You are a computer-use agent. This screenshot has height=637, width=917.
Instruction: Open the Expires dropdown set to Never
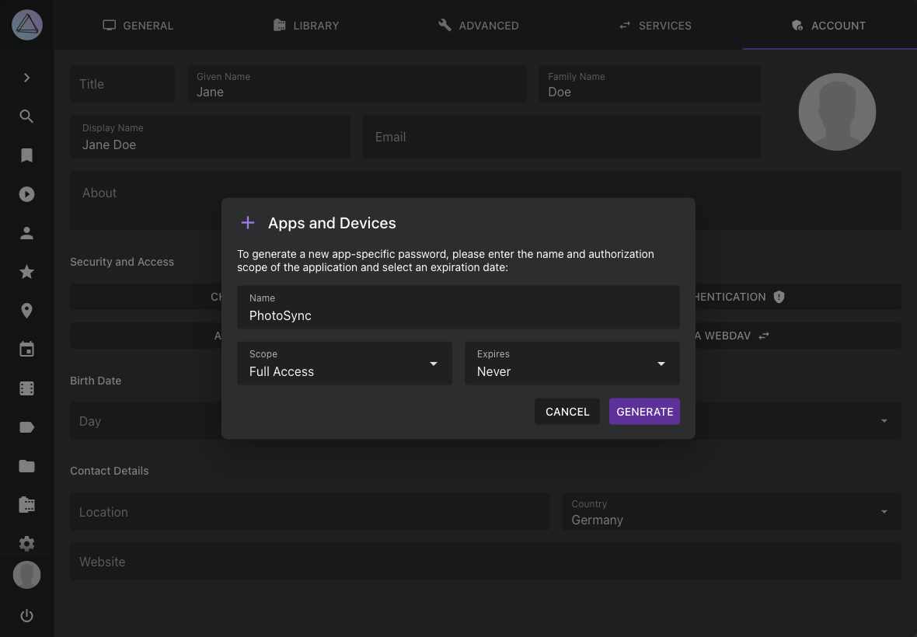point(571,364)
